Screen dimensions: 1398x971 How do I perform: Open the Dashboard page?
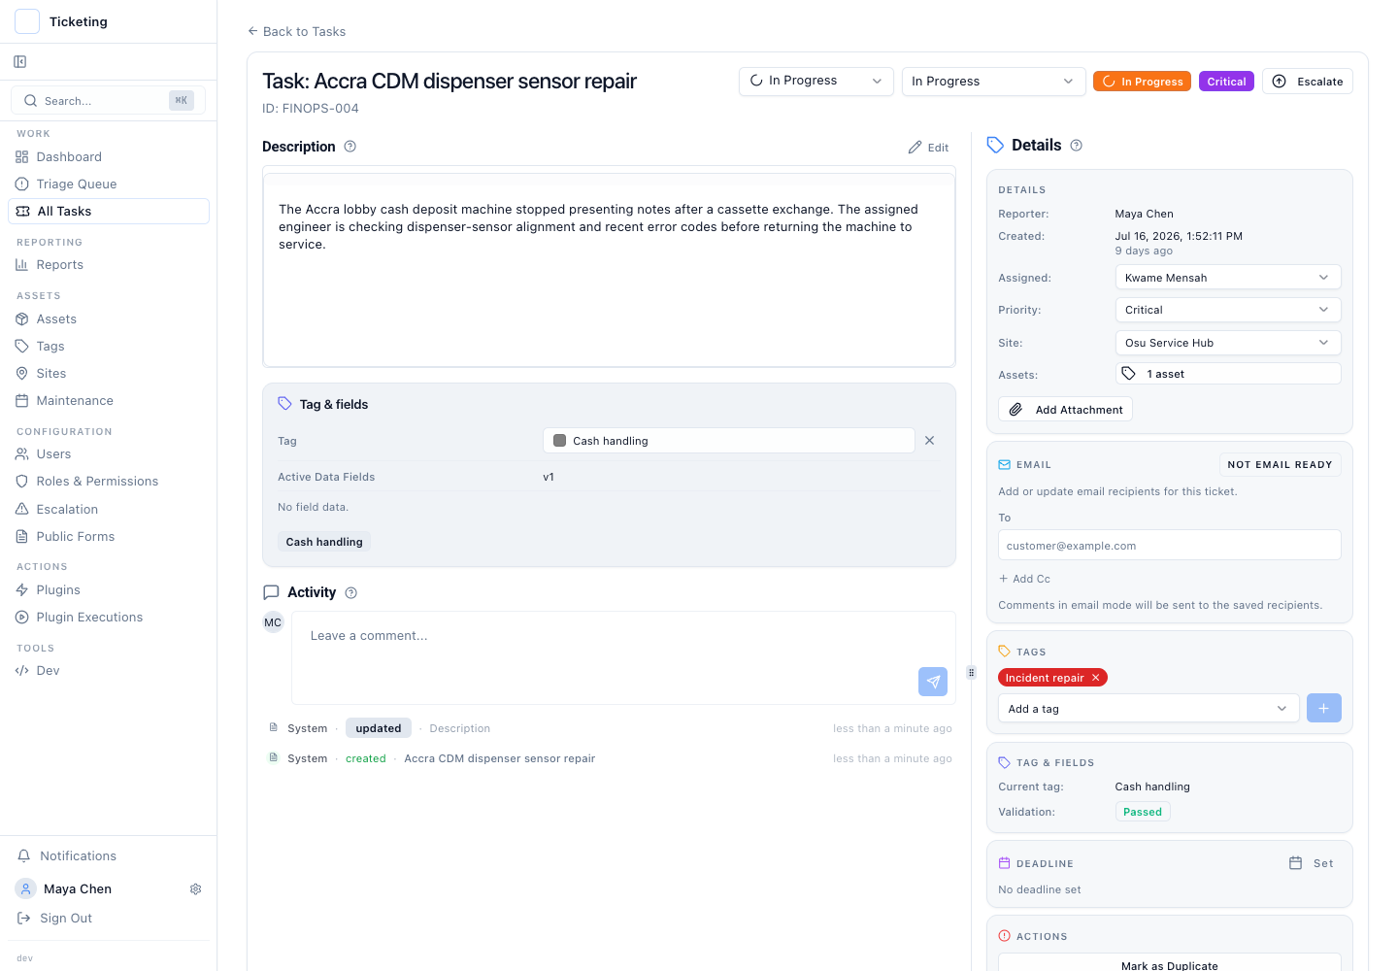pos(69,156)
